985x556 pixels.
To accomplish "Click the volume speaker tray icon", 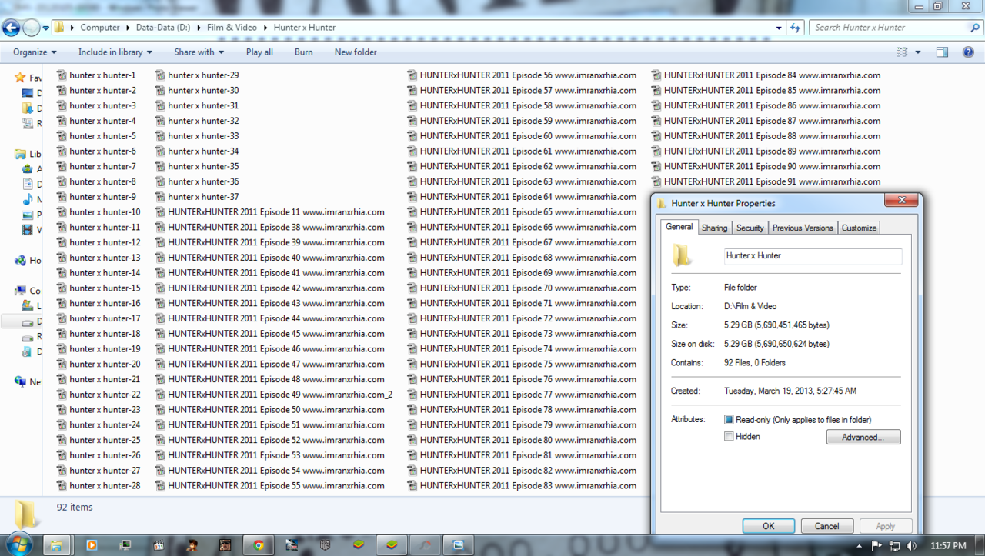I will click(x=911, y=545).
